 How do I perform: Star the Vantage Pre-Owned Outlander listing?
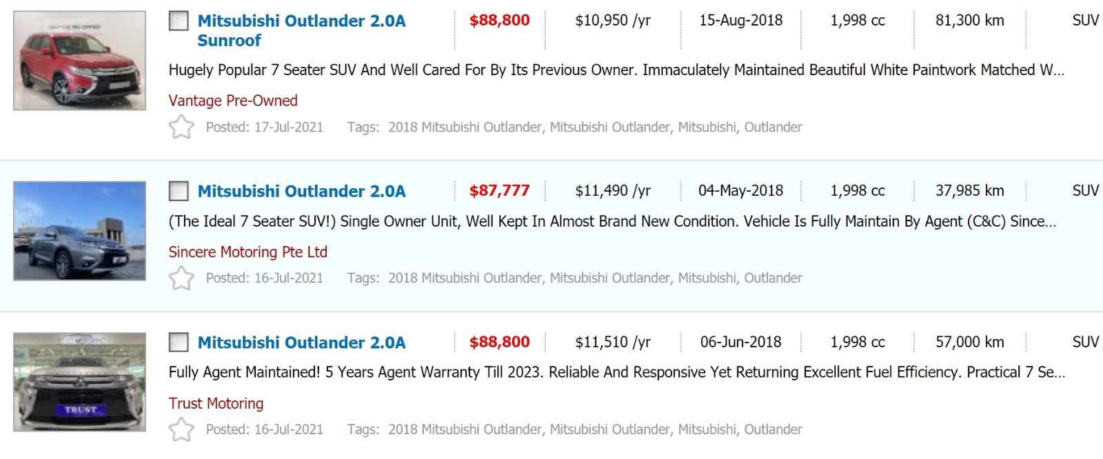coord(181,127)
